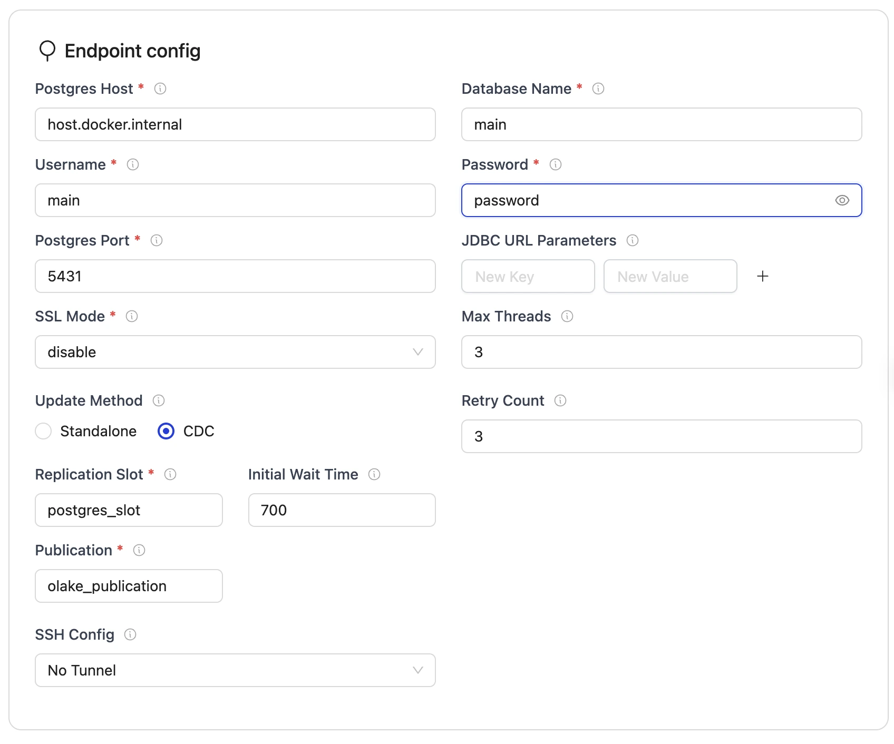Click the info icon next to Username
Screen dimensions: 894x744
[133, 164]
